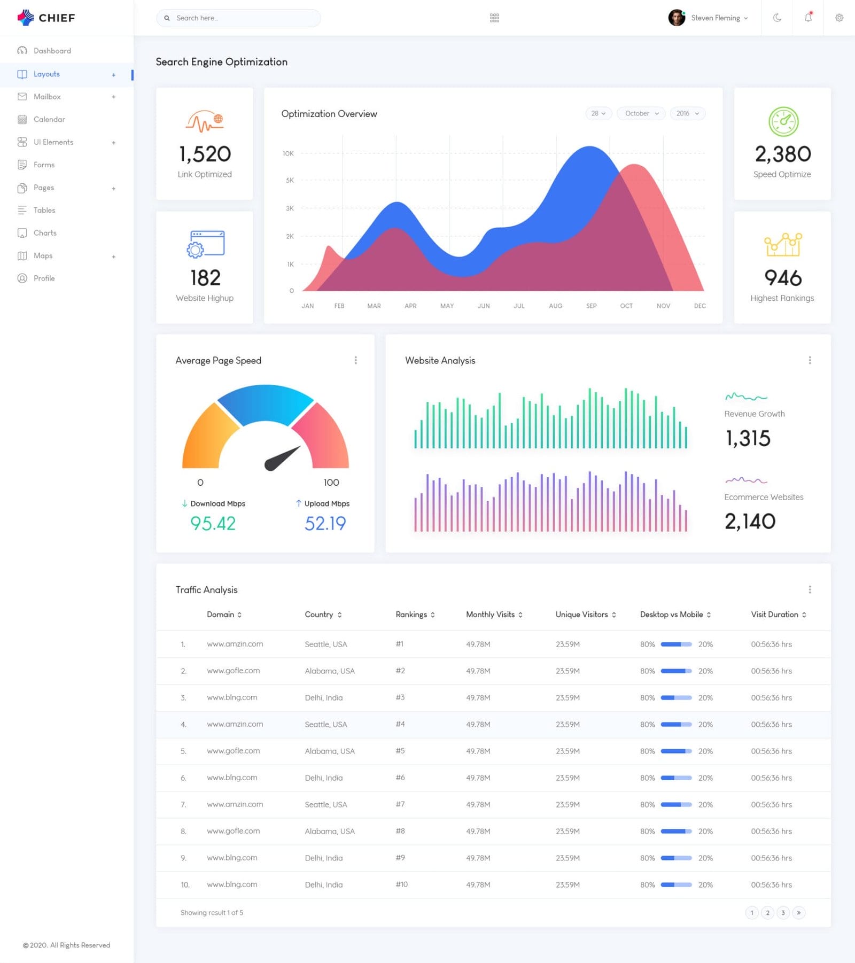Open Website Analysis options menu
855x963 pixels.
[810, 360]
